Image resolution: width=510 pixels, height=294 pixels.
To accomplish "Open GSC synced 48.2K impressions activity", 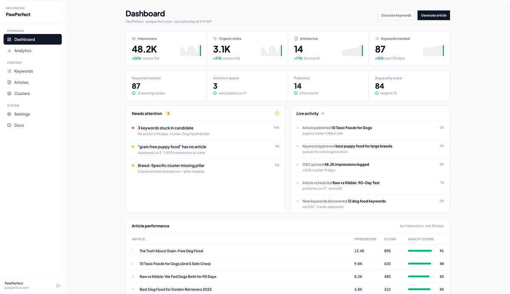I will pyautogui.click(x=370, y=167).
